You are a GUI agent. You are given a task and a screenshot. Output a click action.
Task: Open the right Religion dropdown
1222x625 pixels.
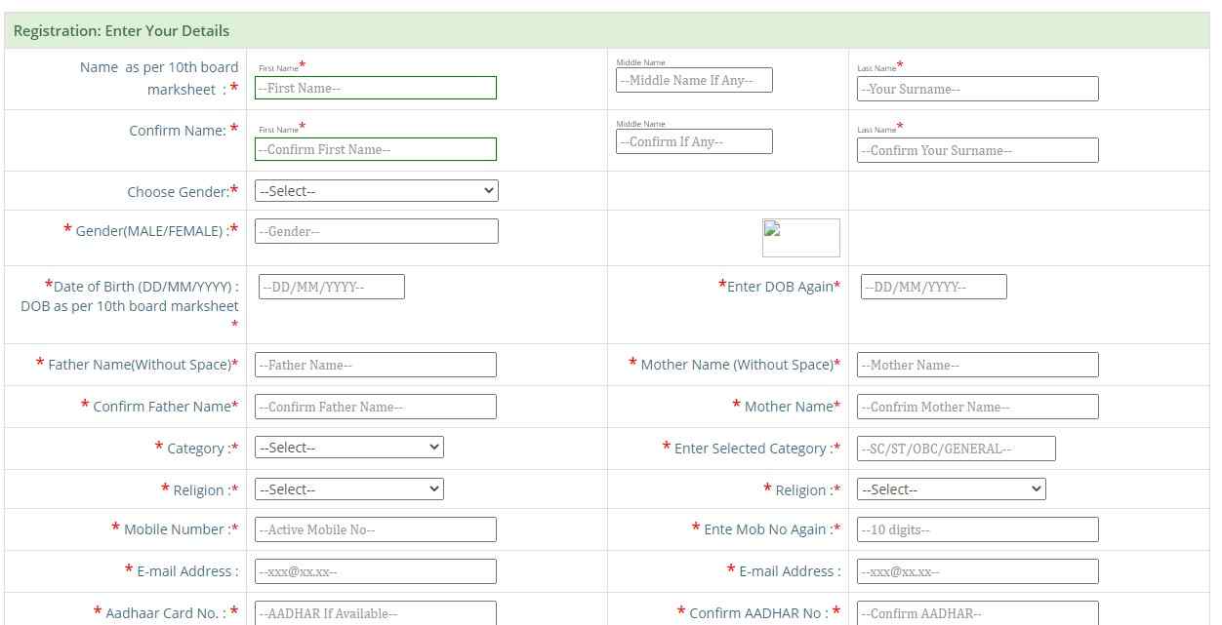click(x=951, y=489)
